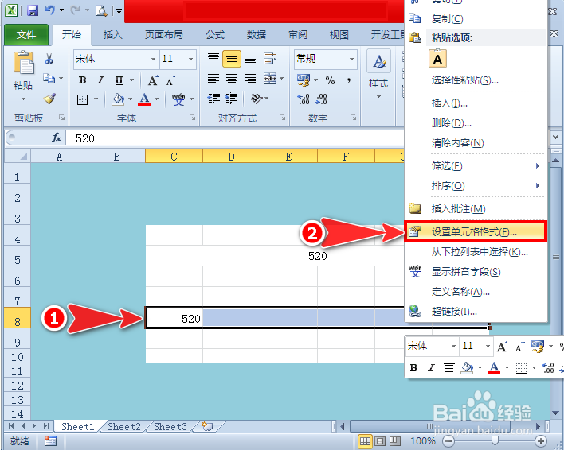The width and height of the screenshot is (564, 450).
Task: Switch to the 插入 ribbon tab
Action: (112, 35)
